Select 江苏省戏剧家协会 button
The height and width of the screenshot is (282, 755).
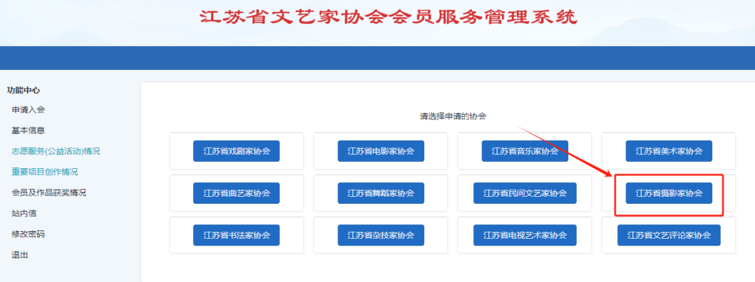(236, 151)
